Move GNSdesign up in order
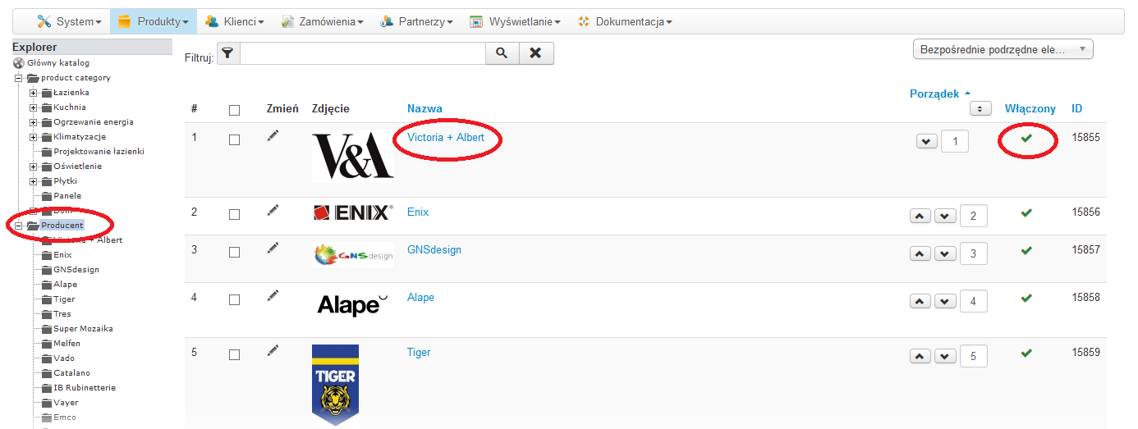1138x429 pixels. coord(920,253)
